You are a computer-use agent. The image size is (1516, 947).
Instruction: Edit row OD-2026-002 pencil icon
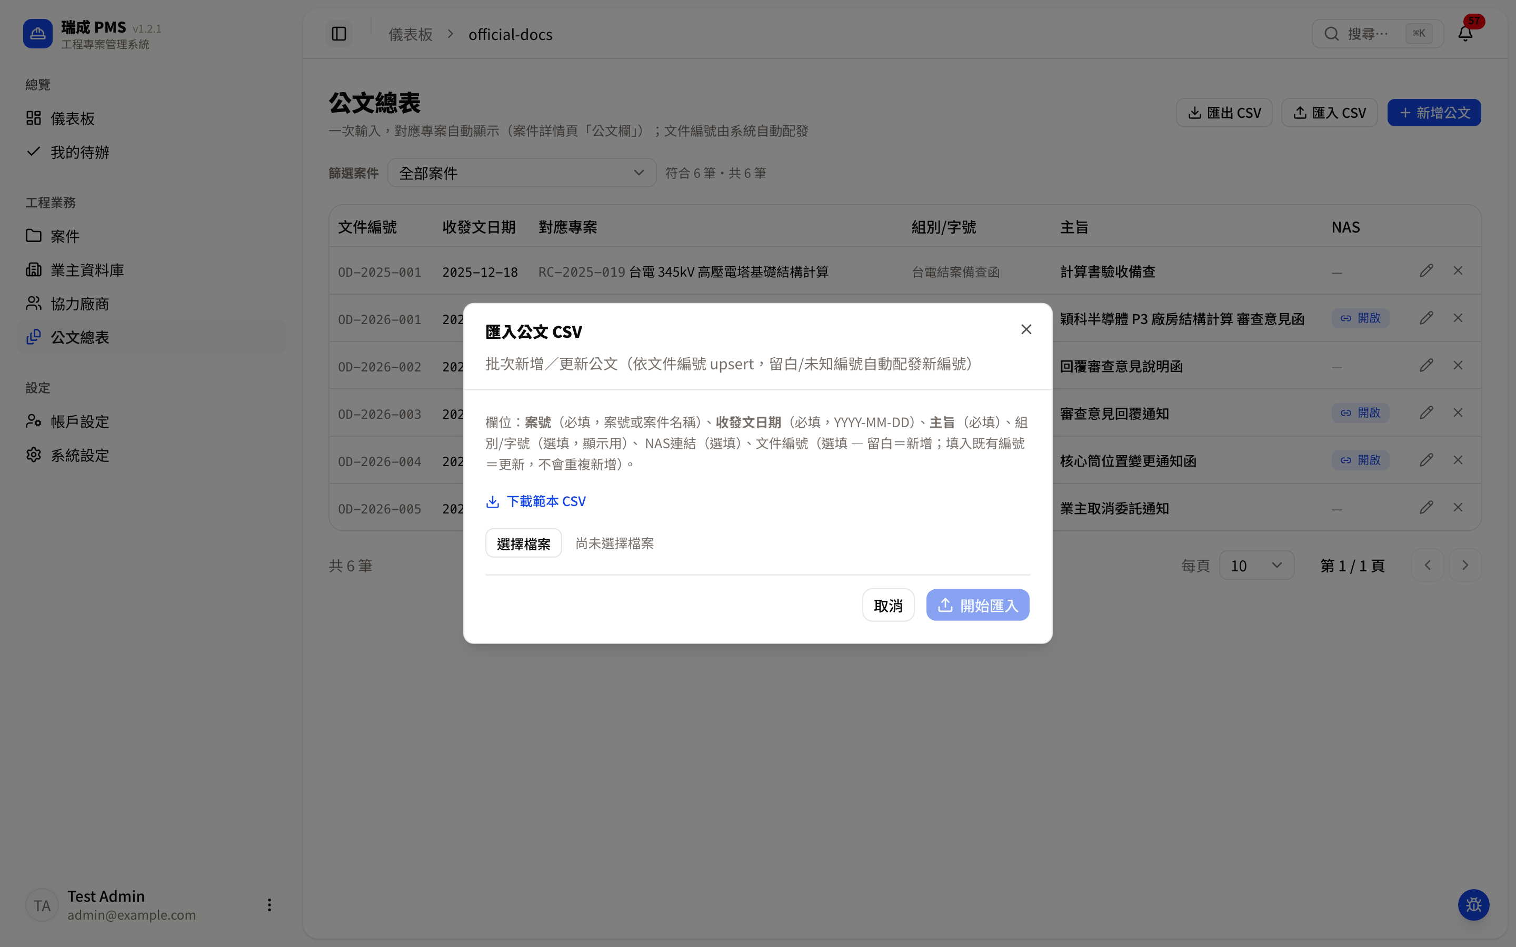(x=1427, y=365)
